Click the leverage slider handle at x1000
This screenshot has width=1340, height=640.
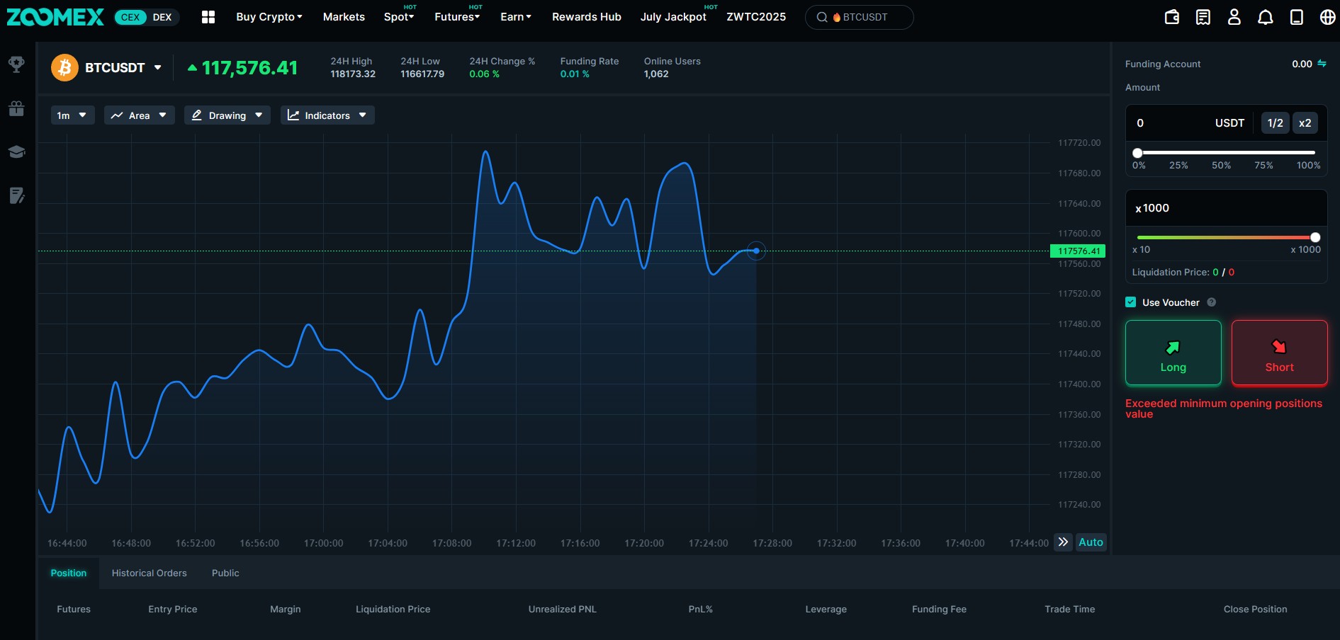(x=1315, y=238)
